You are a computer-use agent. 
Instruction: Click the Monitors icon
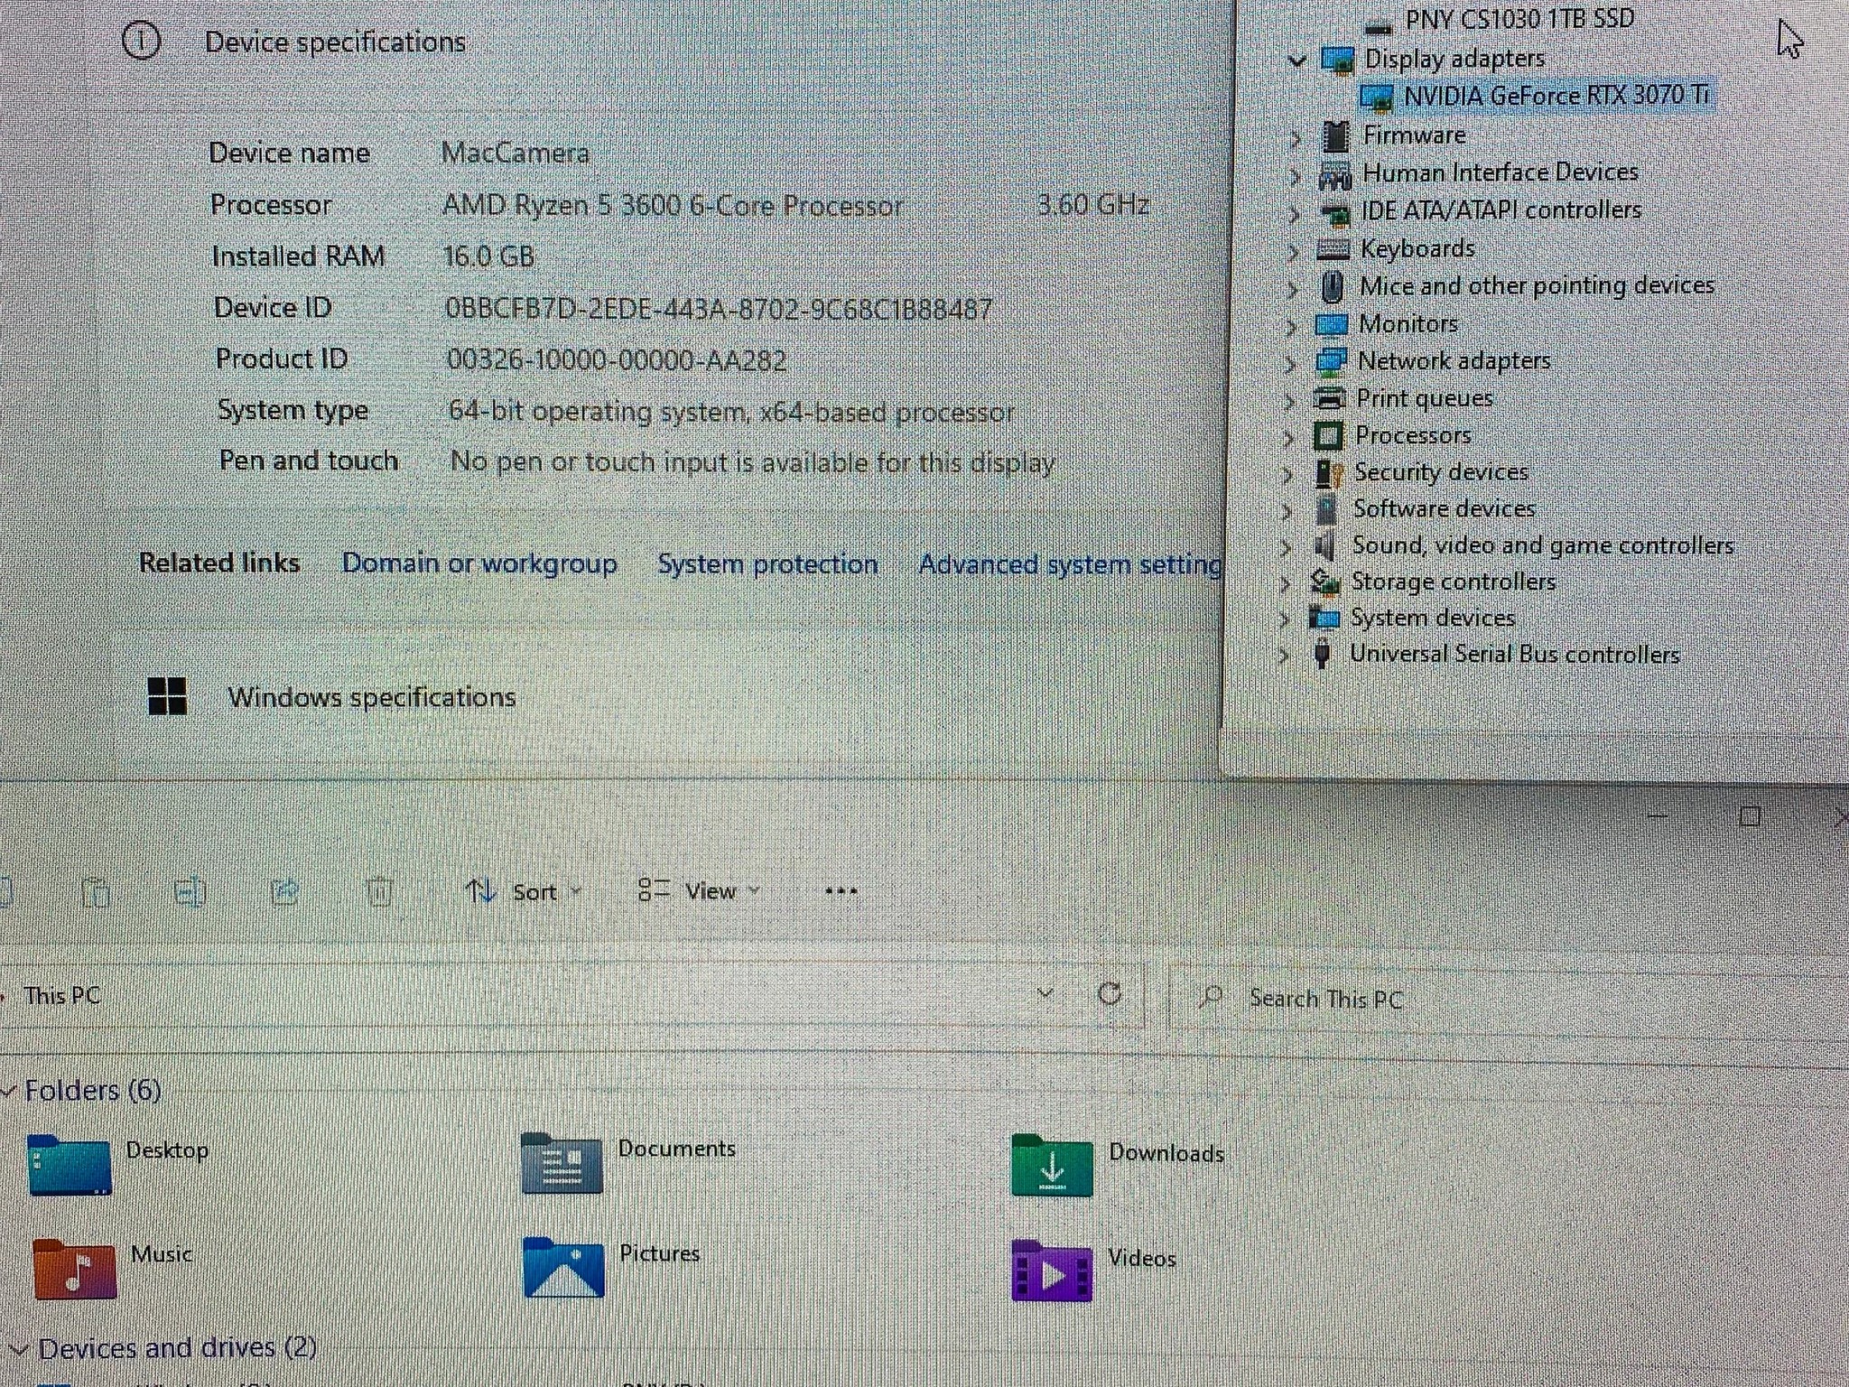click(x=1331, y=324)
